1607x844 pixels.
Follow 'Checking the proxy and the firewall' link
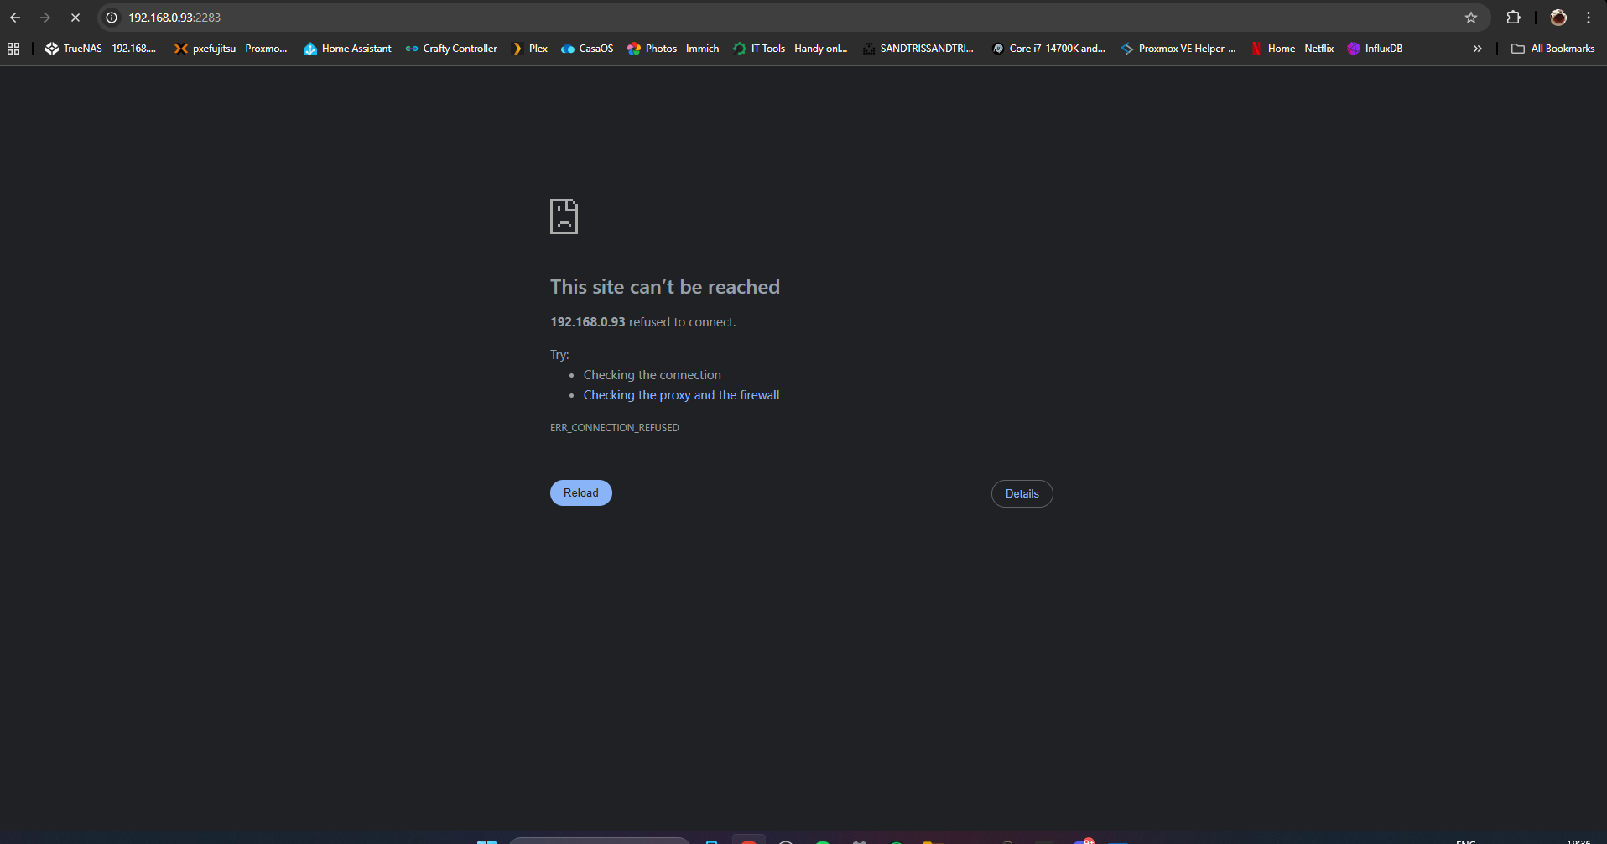(x=681, y=395)
